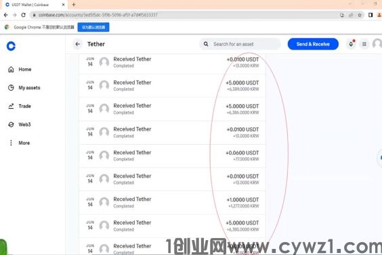Open the +1.0000 USDT received transaction
This screenshot has width=382, height=255.
172,202
